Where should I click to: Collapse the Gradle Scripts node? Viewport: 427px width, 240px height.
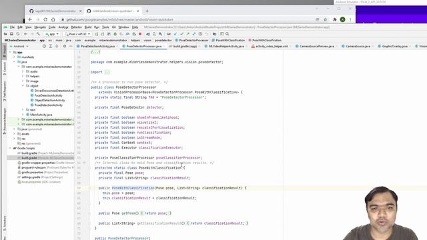pyautogui.click(x=11, y=148)
